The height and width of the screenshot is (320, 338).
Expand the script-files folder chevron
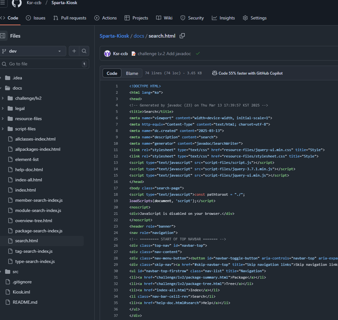coord(3,129)
